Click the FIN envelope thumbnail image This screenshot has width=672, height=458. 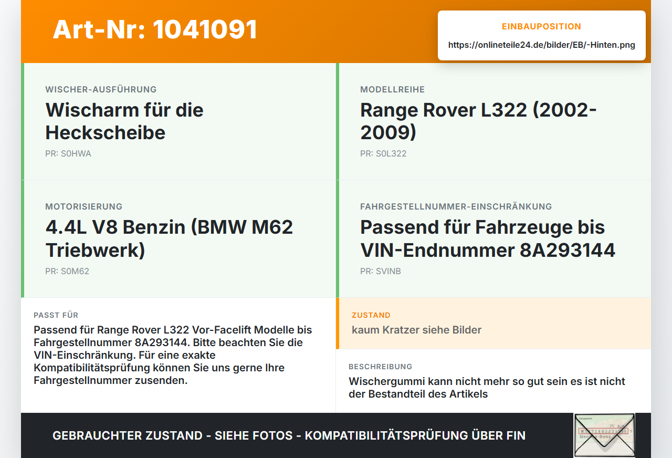click(604, 435)
